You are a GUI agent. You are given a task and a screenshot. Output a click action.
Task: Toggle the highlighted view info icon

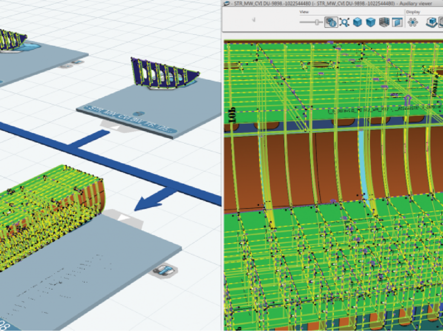pyautogui.click(x=331, y=22)
